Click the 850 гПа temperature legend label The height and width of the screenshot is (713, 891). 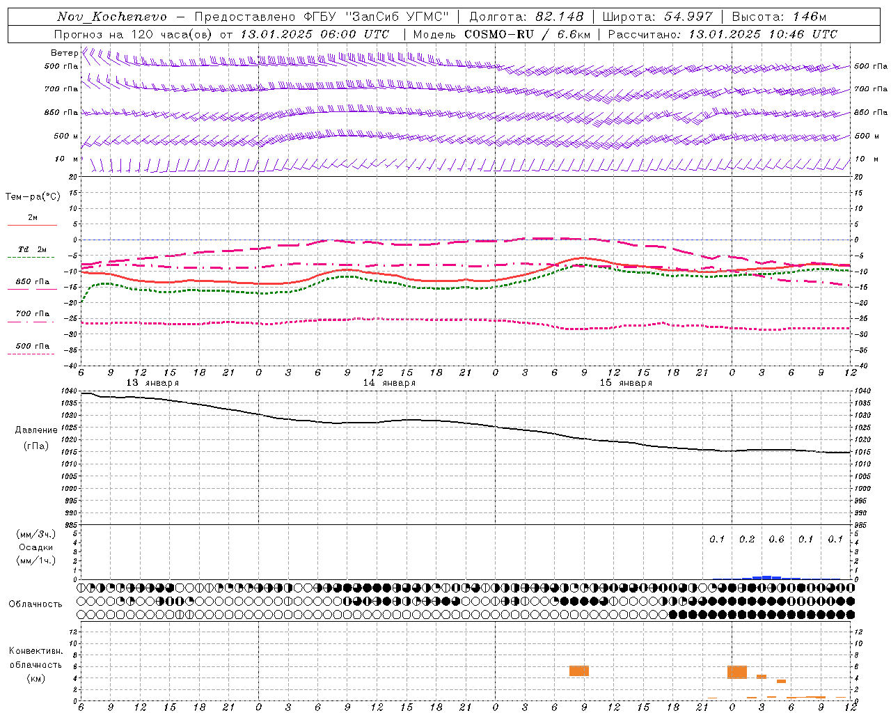coord(33,282)
